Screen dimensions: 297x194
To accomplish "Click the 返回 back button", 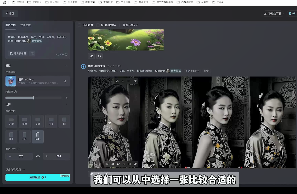I will (10, 13).
